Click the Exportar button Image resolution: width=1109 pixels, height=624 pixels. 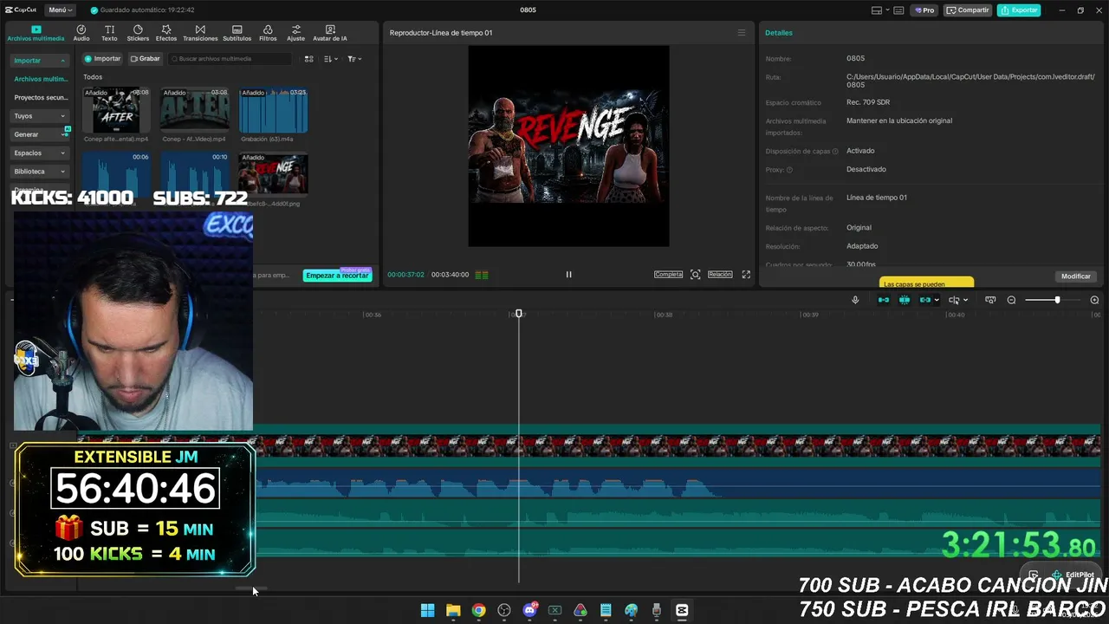point(1019,10)
